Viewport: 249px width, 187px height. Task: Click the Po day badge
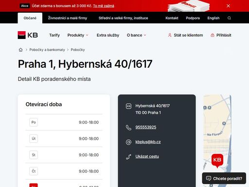(x=34, y=122)
